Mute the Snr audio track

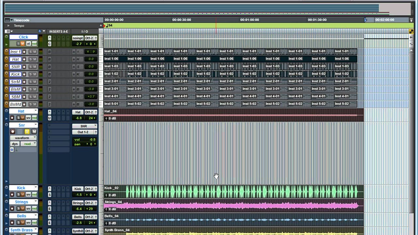(x=34, y=132)
